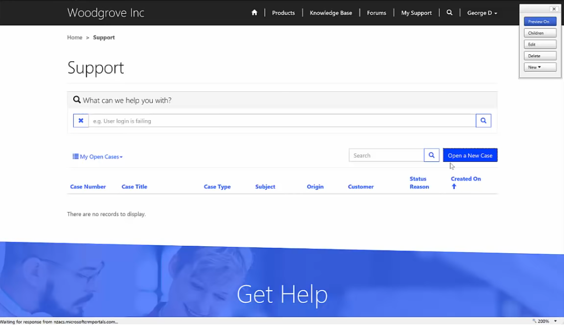Image resolution: width=564 pixels, height=327 pixels.
Task: Open My Open Cases view dropdown
Action: click(x=98, y=157)
